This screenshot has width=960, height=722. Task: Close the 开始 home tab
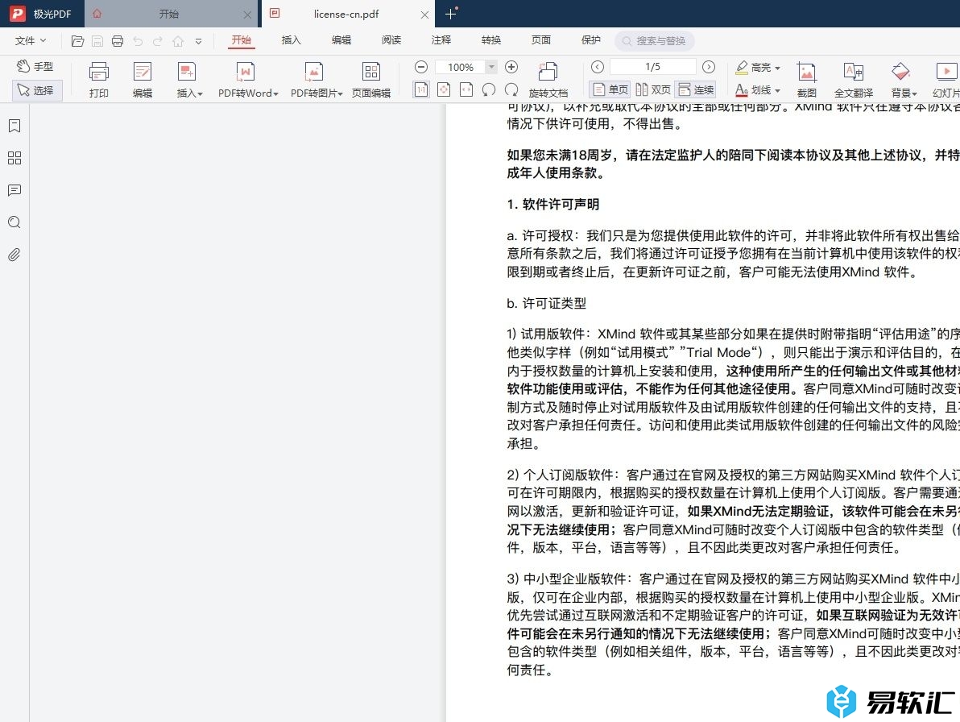[x=246, y=14]
